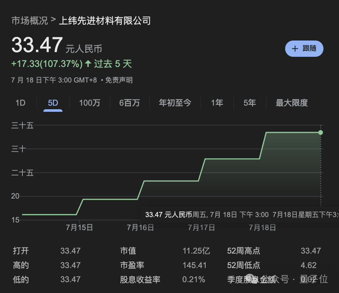Switch to the 100万 range tab
This screenshot has width=339, height=293.
[x=90, y=103]
